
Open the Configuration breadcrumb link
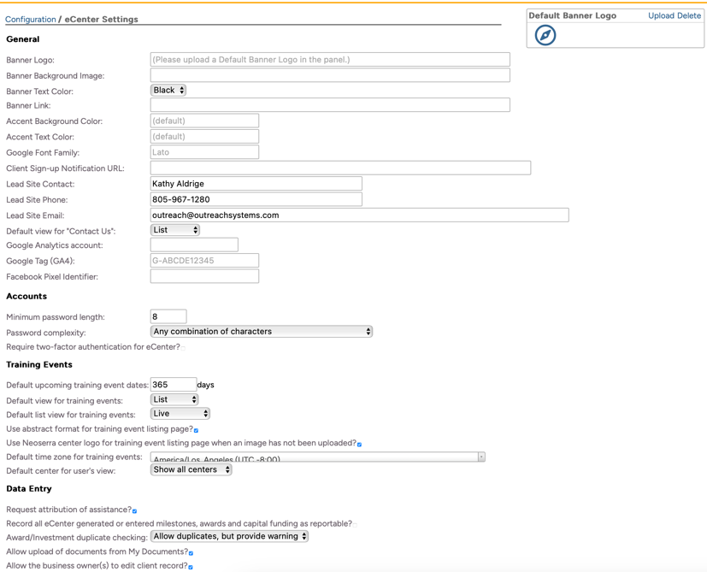[31, 19]
